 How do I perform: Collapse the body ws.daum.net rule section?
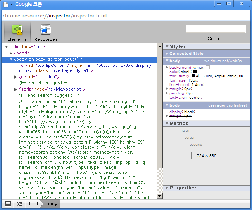coord(167,61)
